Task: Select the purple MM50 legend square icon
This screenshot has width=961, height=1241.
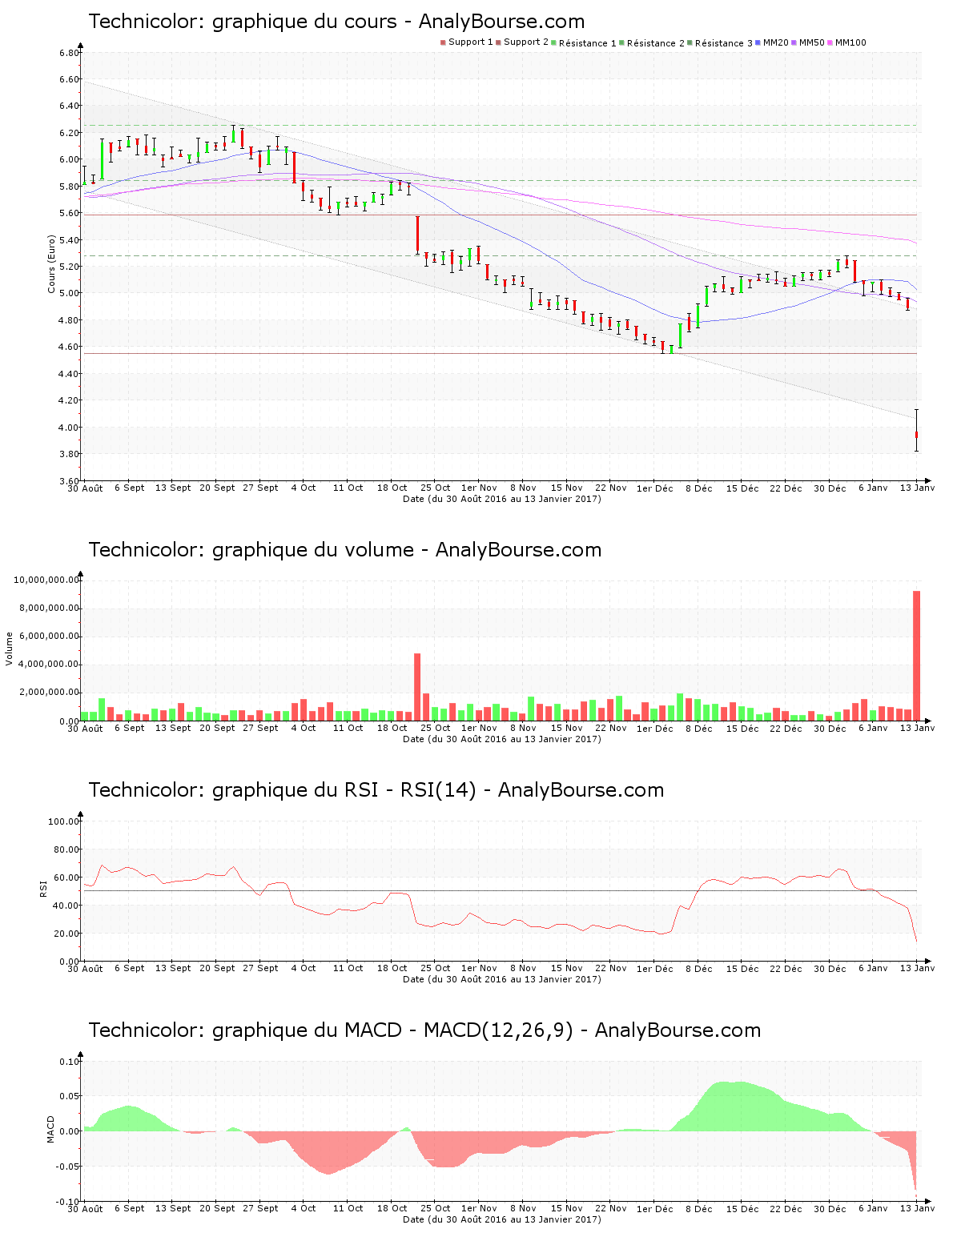Action: click(x=793, y=40)
